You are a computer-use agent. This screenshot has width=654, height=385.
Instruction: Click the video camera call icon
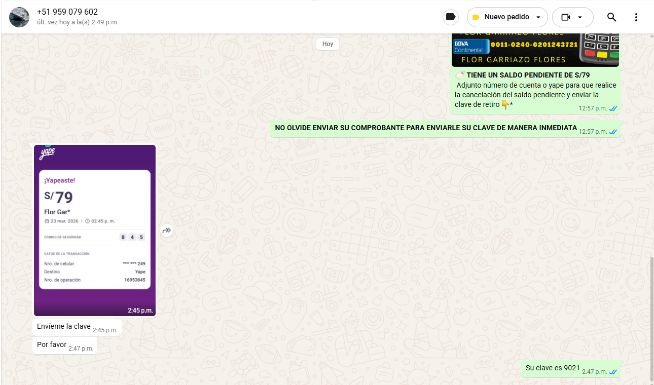pos(566,17)
